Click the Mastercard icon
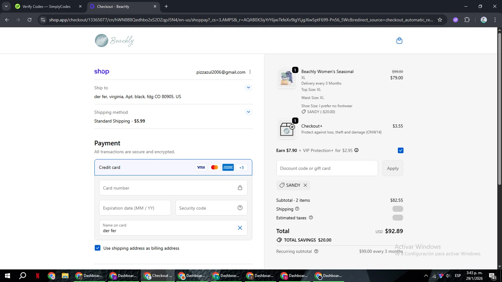502x282 pixels. [x=215, y=167]
